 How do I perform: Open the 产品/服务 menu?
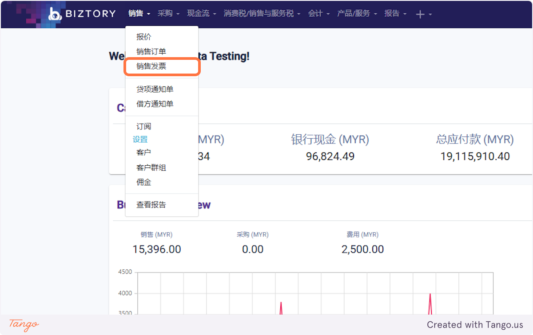357,14
